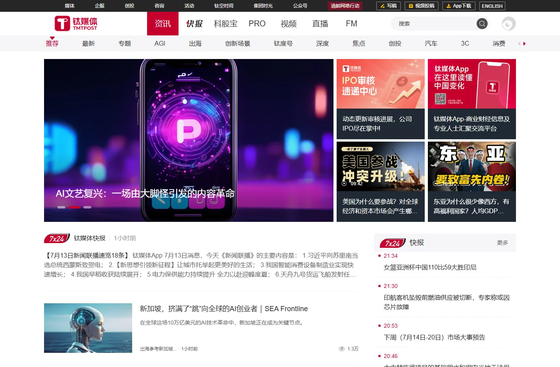This screenshot has height=367, width=560.
Task: Open 媒体 in the top bar
Action: [x=70, y=6]
